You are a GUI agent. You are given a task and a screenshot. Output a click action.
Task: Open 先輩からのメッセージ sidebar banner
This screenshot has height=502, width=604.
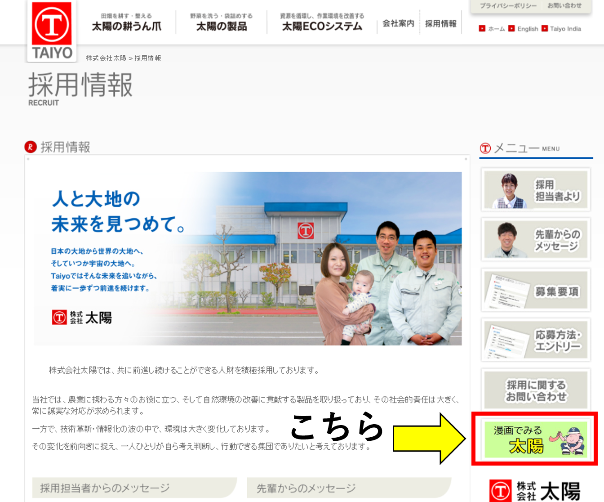click(x=535, y=240)
